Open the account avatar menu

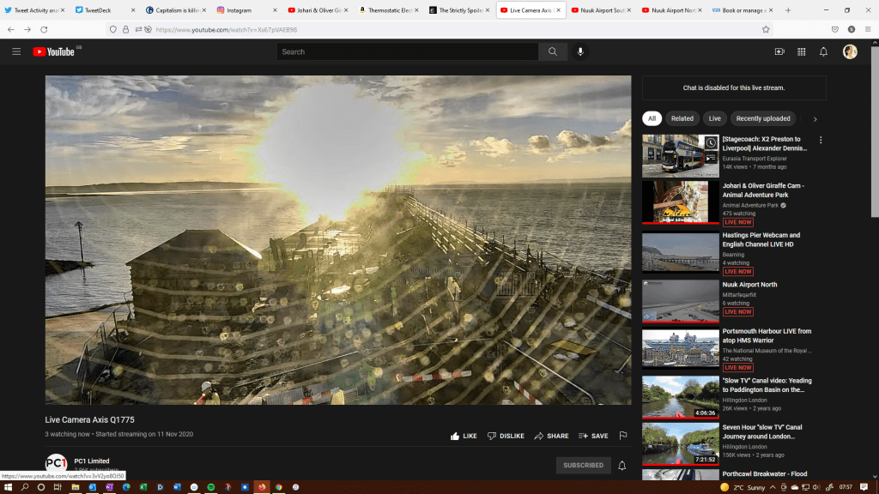point(850,51)
